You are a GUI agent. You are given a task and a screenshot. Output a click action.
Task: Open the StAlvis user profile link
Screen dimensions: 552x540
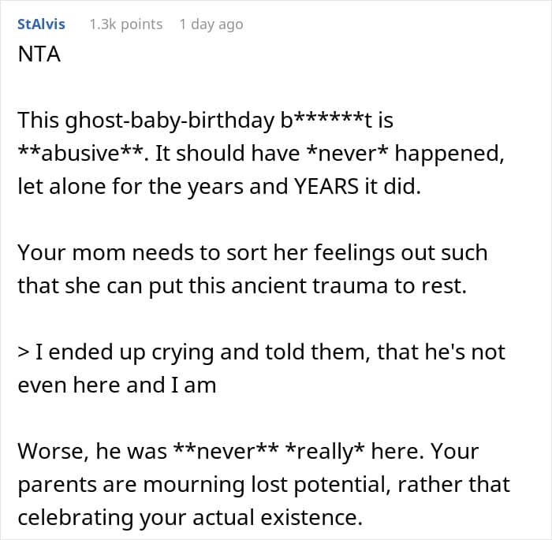tap(41, 24)
